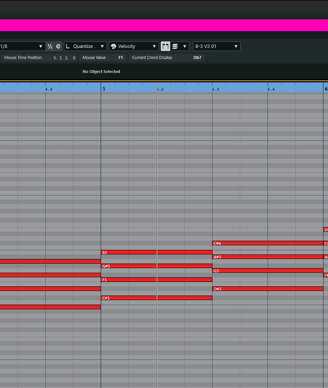Click bar 5 on the timeline ruler
328x388 pixels.
(x=104, y=89)
